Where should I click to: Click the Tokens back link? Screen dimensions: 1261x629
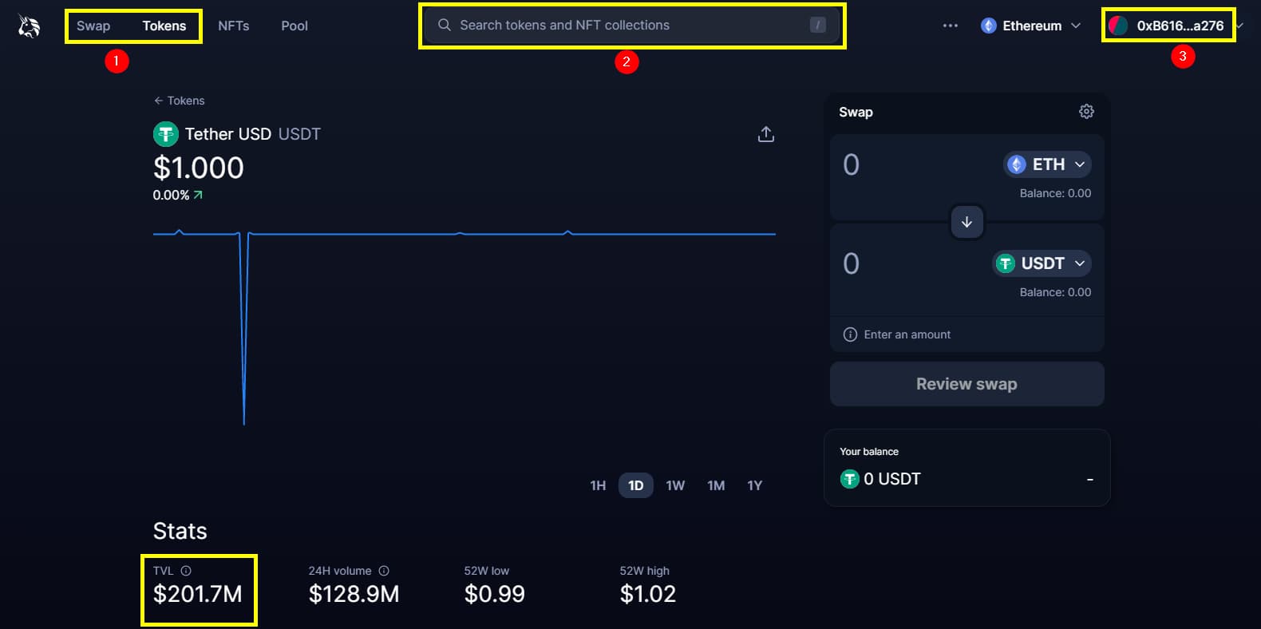pos(179,100)
